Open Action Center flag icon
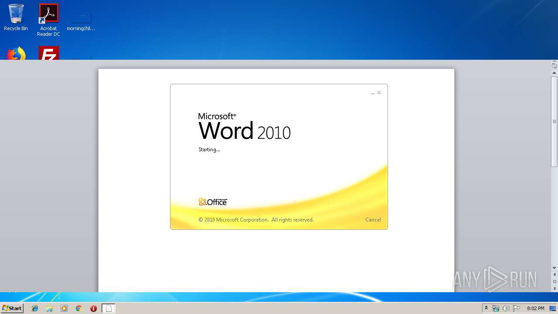558x314 pixels. click(x=517, y=308)
